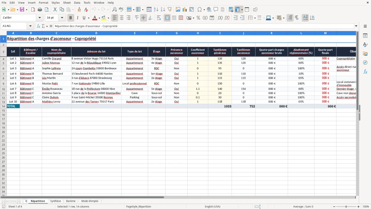Viewport: 371px width, 209px height.
Task: Click the Insert Comment icon
Action: (x=216, y=10)
